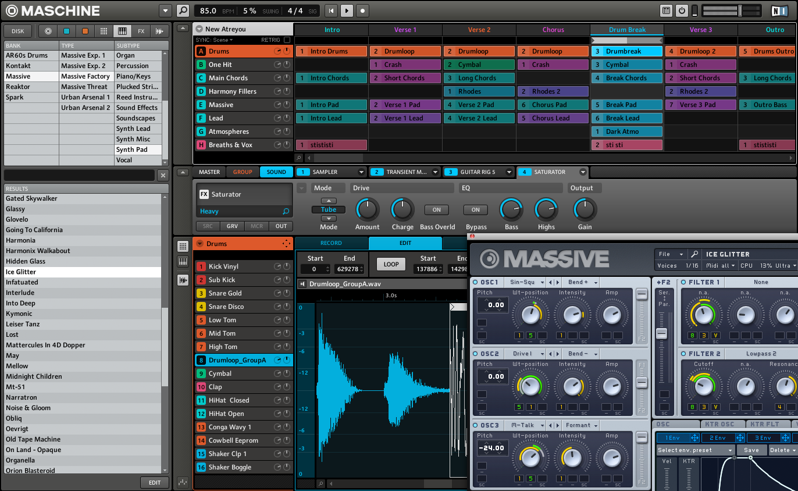Open the Saturator plug-in slot dropdown arrow
The image size is (798, 491).
[x=583, y=172]
